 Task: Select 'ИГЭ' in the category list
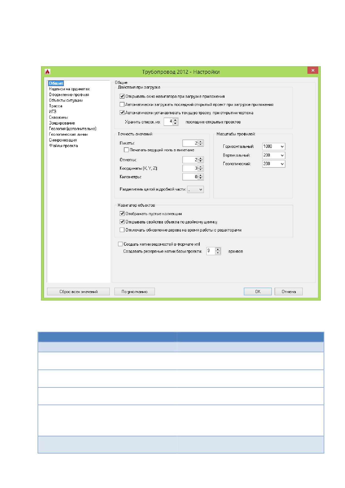(53, 112)
